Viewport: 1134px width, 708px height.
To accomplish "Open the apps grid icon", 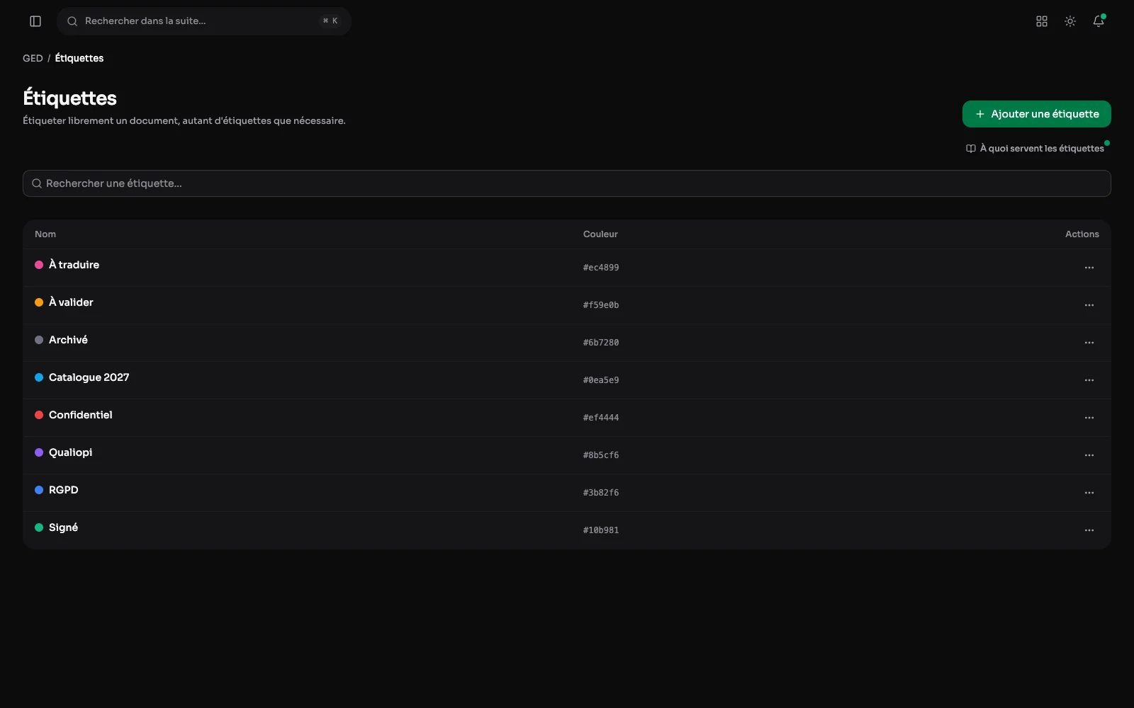I will point(1042,21).
